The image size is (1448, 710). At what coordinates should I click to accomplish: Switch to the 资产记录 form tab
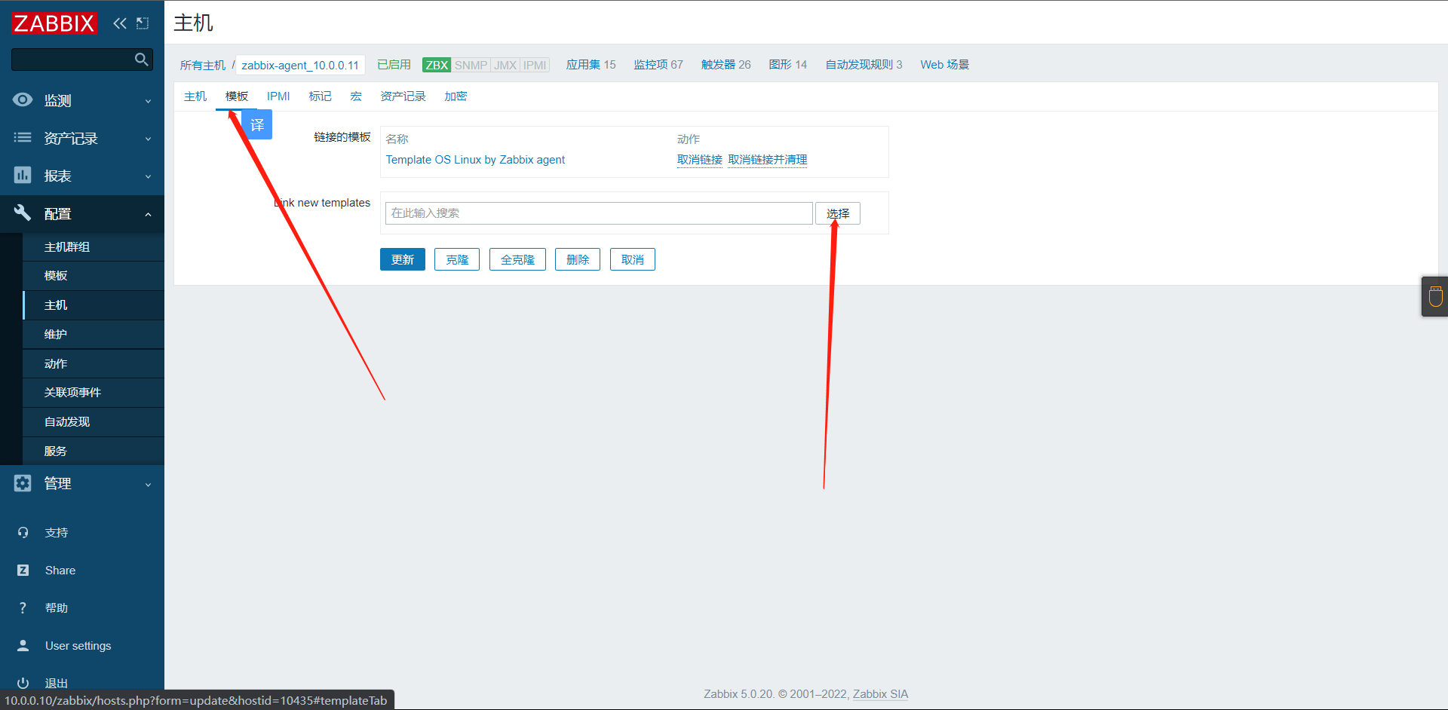point(403,96)
